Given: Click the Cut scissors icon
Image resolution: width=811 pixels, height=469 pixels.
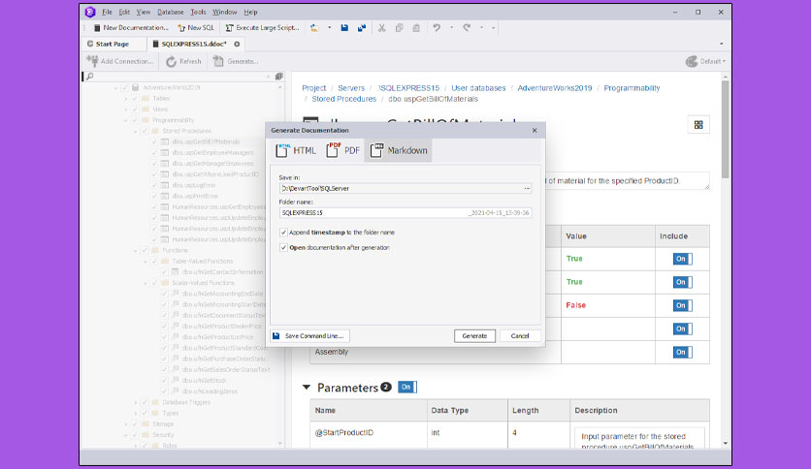Looking at the screenshot, I should tap(381, 28).
